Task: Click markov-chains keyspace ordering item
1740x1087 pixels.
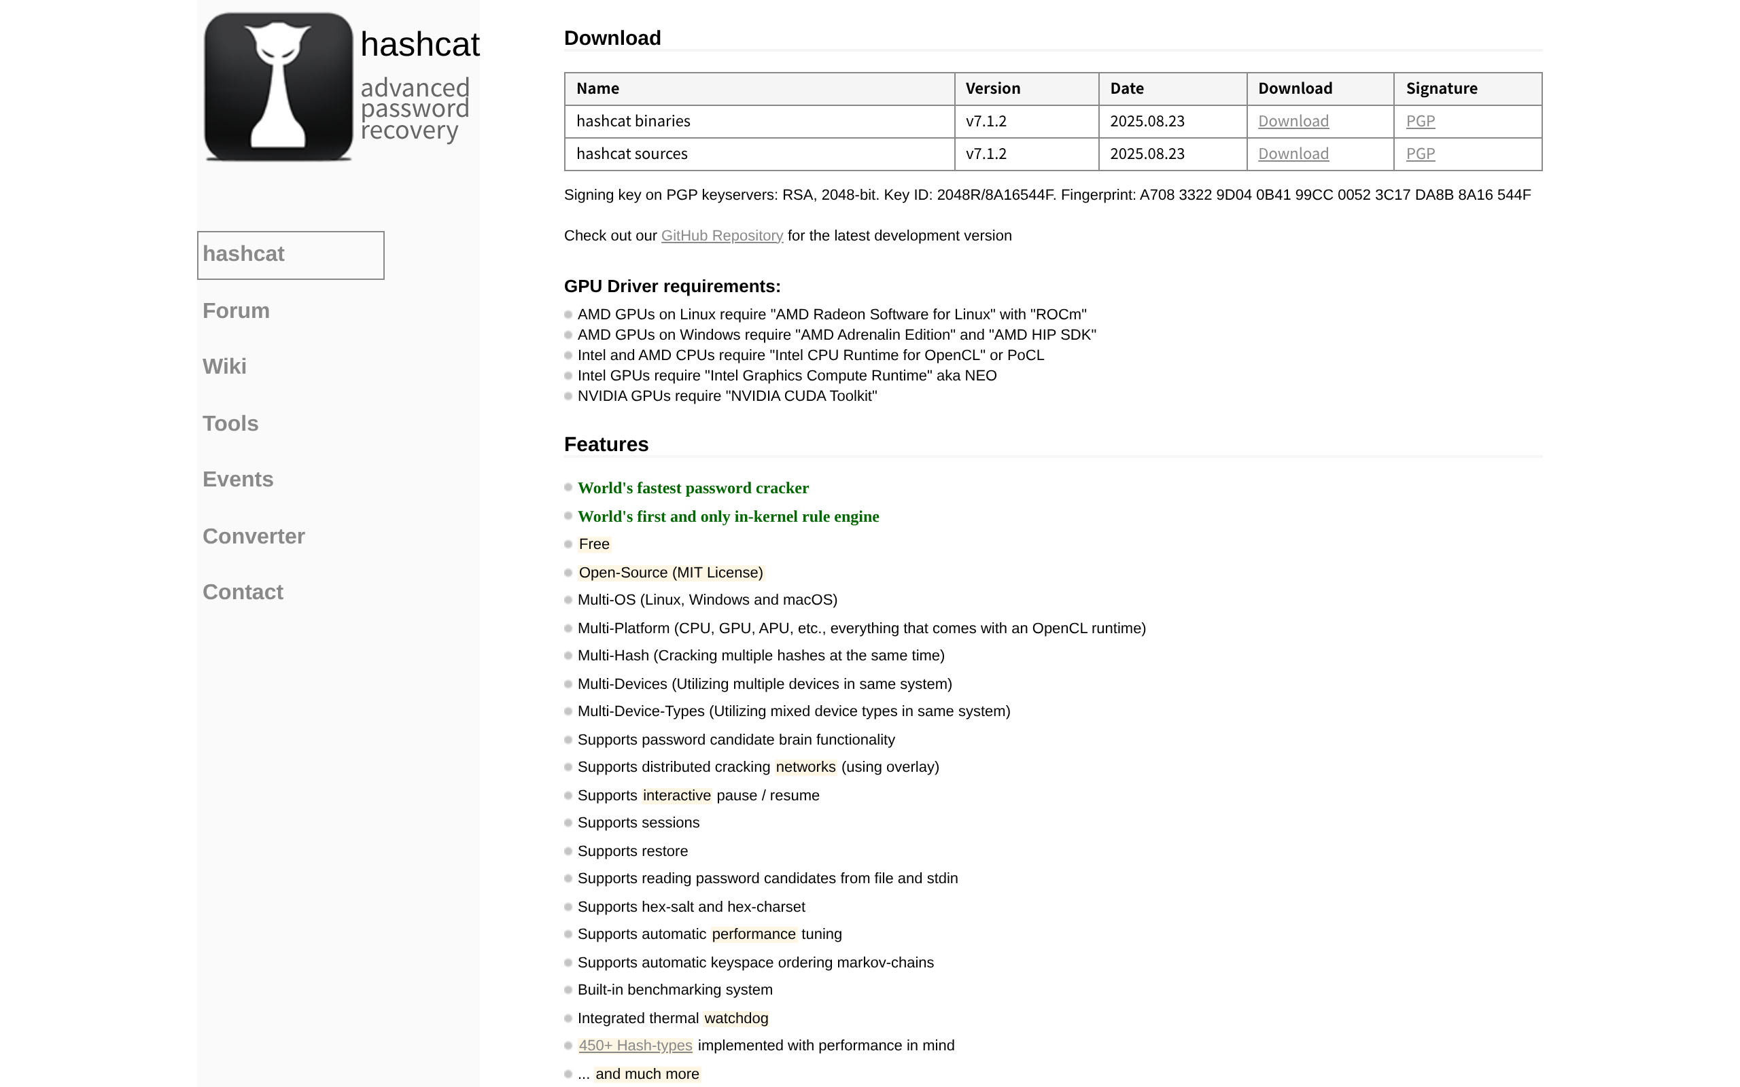Action: click(756, 963)
